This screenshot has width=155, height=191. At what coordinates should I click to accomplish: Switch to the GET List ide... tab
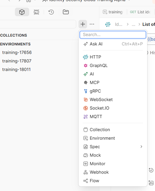[140, 12]
